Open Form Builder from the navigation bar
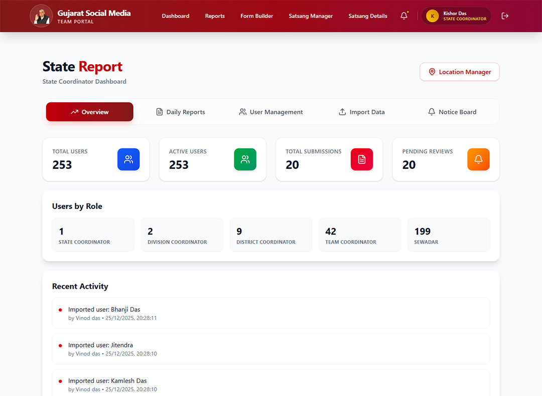The height and width of the screenshot is (396, 542). tap(256, 16)
